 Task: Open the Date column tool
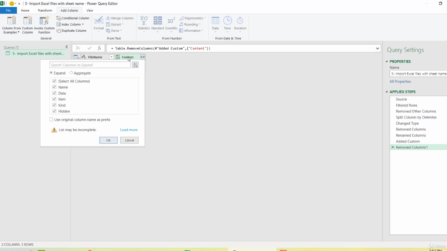(x=215, y=24)
